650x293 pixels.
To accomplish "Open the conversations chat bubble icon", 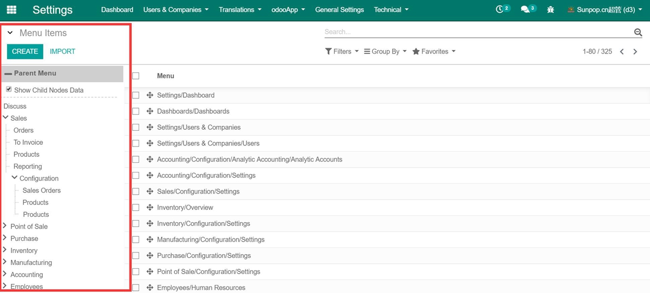I will tap(525, 10).
